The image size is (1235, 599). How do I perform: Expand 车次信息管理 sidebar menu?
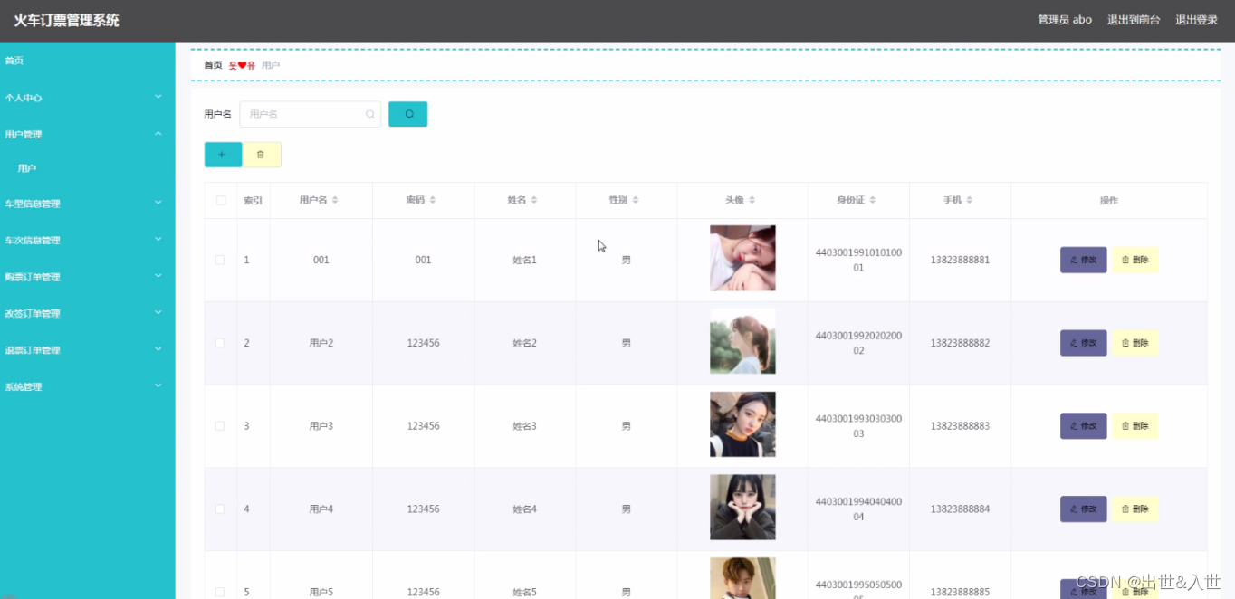tap(87, 240)
